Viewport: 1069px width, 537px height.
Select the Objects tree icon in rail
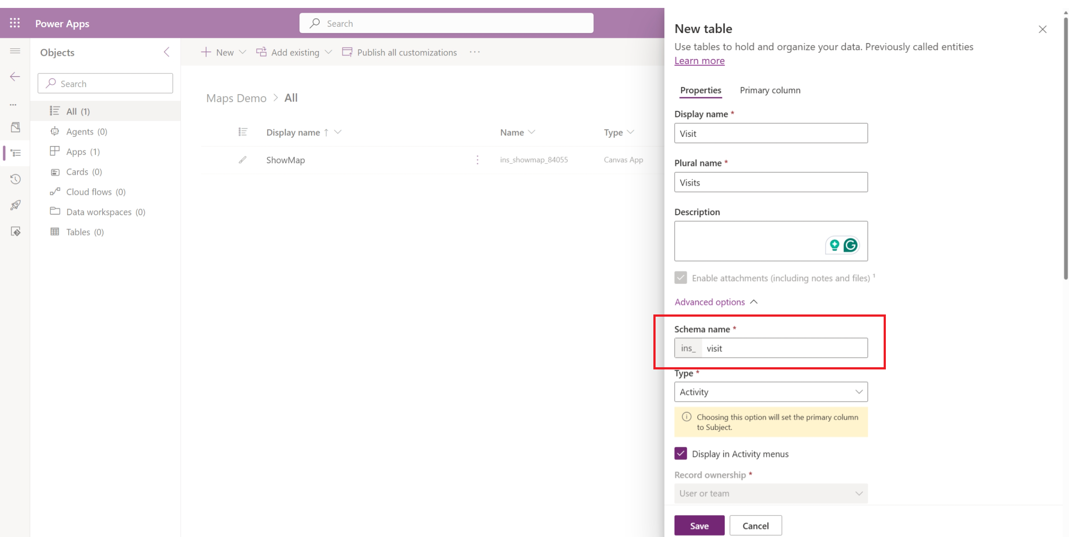click(x=15, y=153)
